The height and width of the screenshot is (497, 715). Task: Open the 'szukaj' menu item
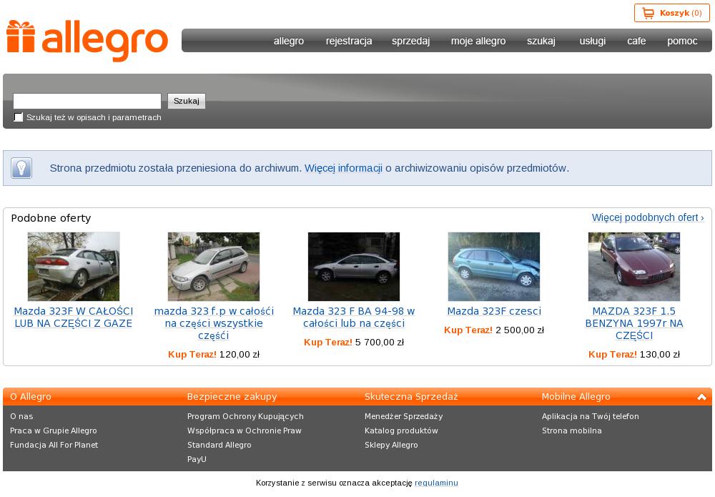pyautogui.click(x=541, y=41)
